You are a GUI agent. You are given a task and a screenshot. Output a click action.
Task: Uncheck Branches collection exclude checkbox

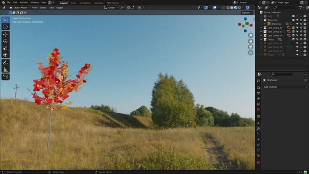(293, 20)
